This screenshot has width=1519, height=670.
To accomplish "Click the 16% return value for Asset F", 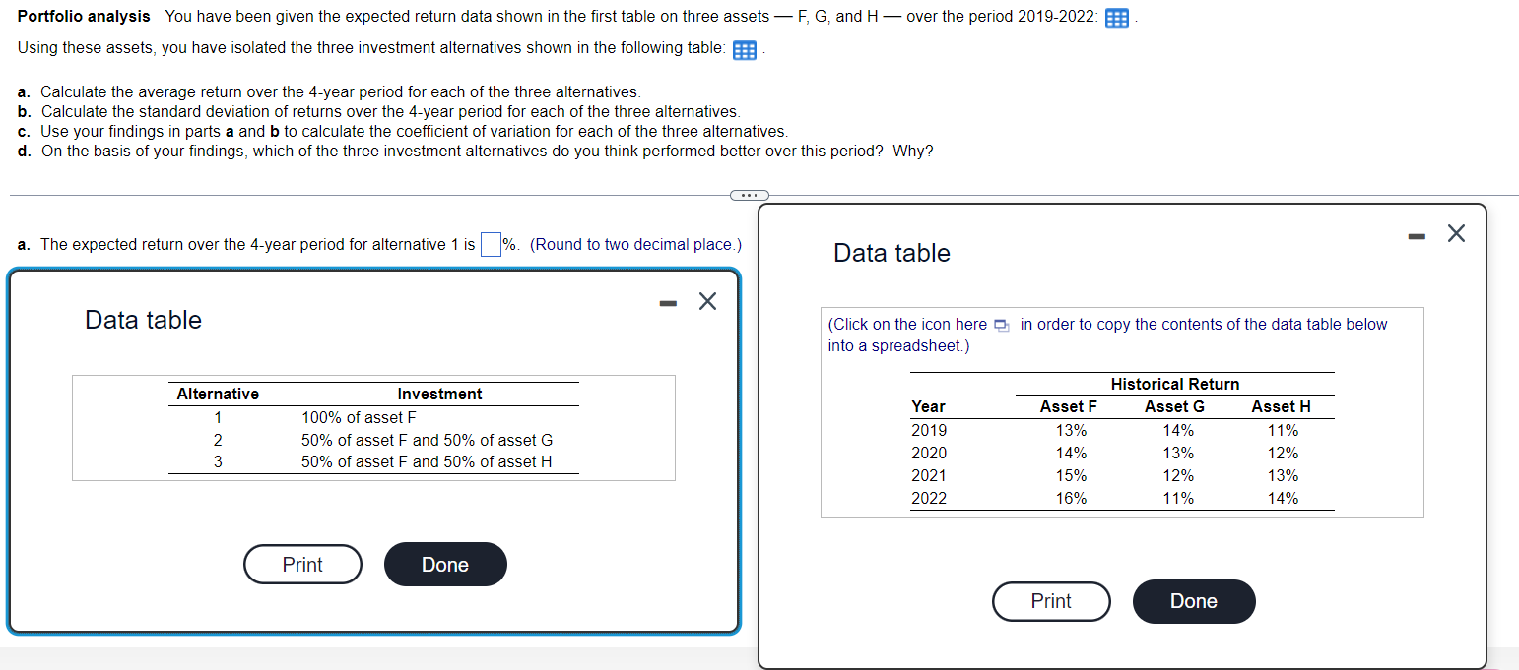I will tap(1071, 498).
